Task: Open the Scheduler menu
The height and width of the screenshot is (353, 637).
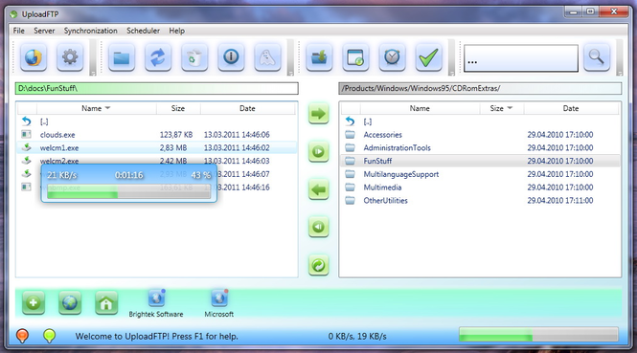Action: tap(143, 31)
